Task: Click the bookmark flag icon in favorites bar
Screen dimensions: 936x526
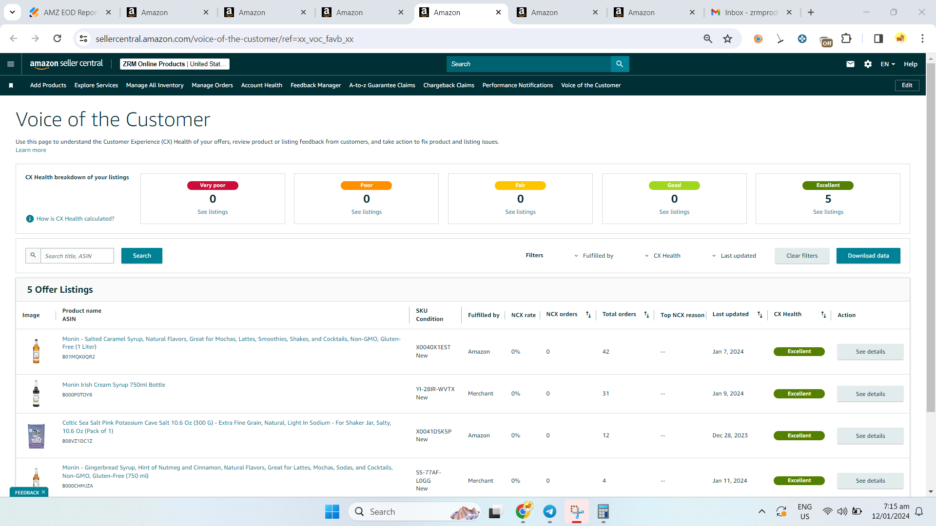Action: pyautogui.click(x=11, y=85)
